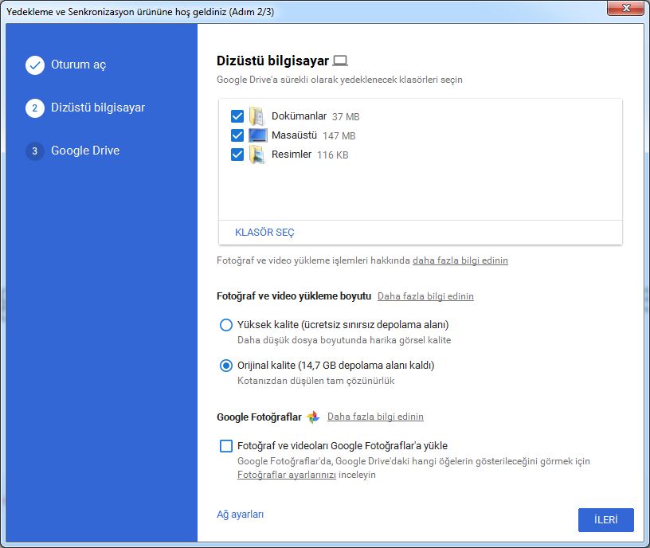
Task: Open Daha fazla bilgi edinin beside yükleme boyutu
Action: 425,296
